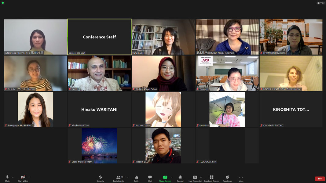The width and height of the screenshot is (326, 183).
Task: Select the Claire Maree fireworks tile
Action: point(99,145)
